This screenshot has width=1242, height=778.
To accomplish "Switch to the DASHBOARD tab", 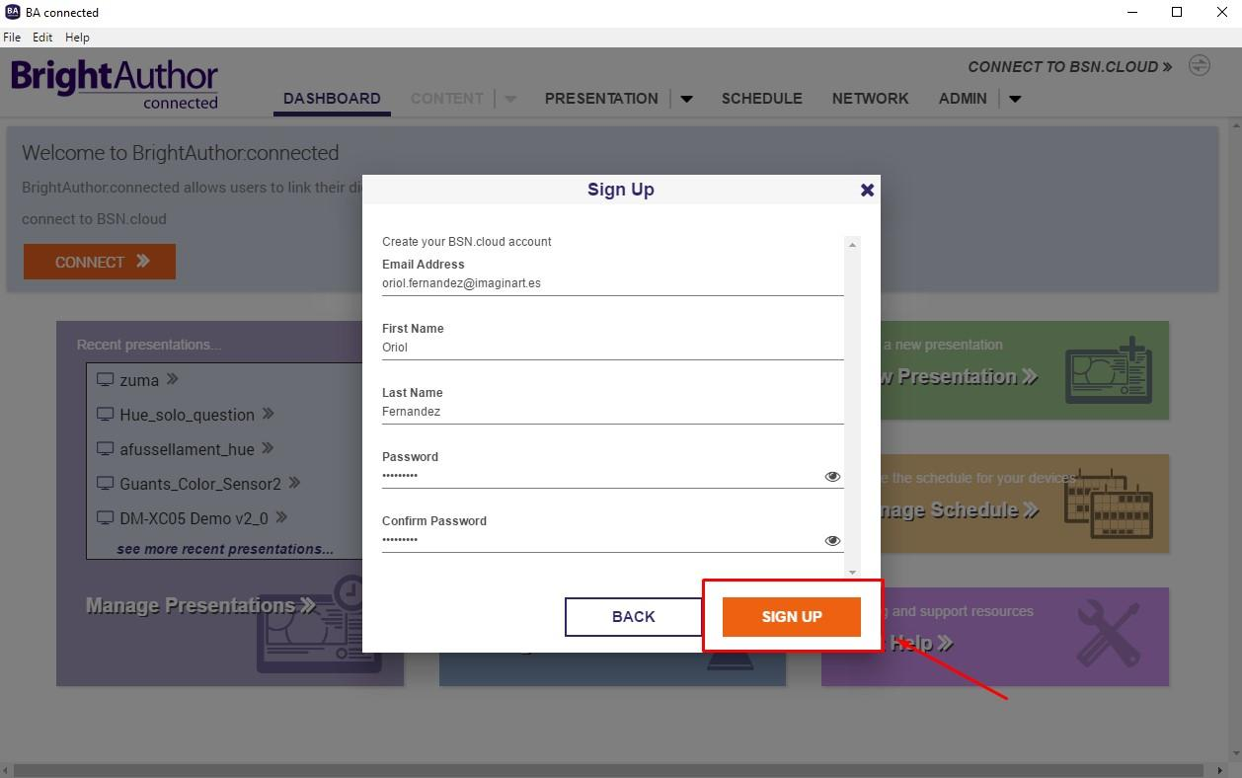I will pos(332,99).
